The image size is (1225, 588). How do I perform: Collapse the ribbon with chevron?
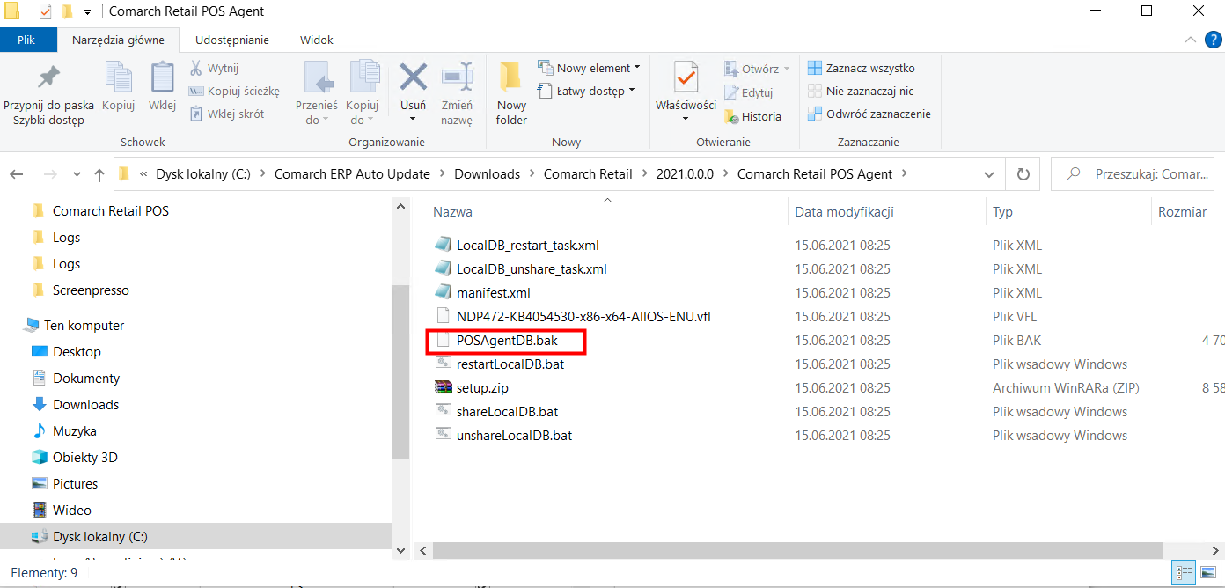click(x=1190, y=40)
